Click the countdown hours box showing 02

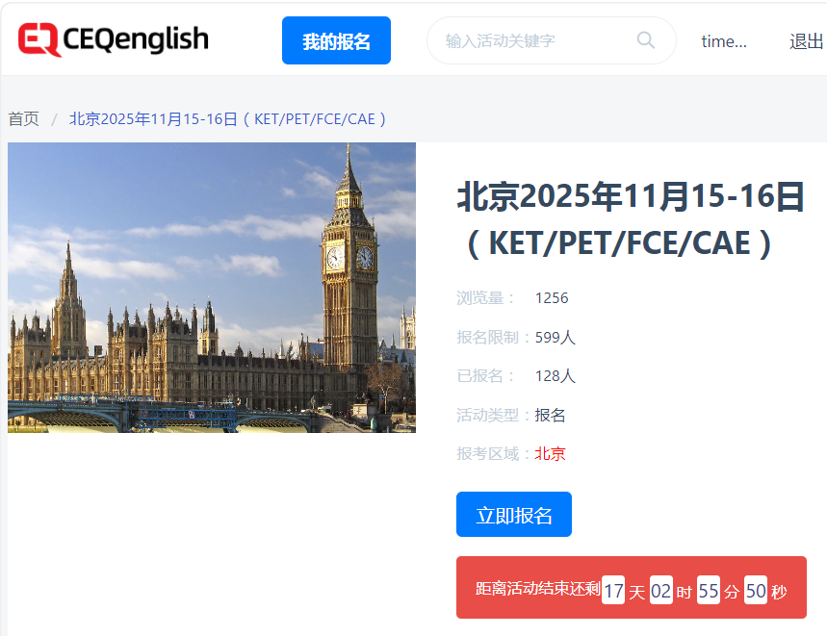pos(660,591)
